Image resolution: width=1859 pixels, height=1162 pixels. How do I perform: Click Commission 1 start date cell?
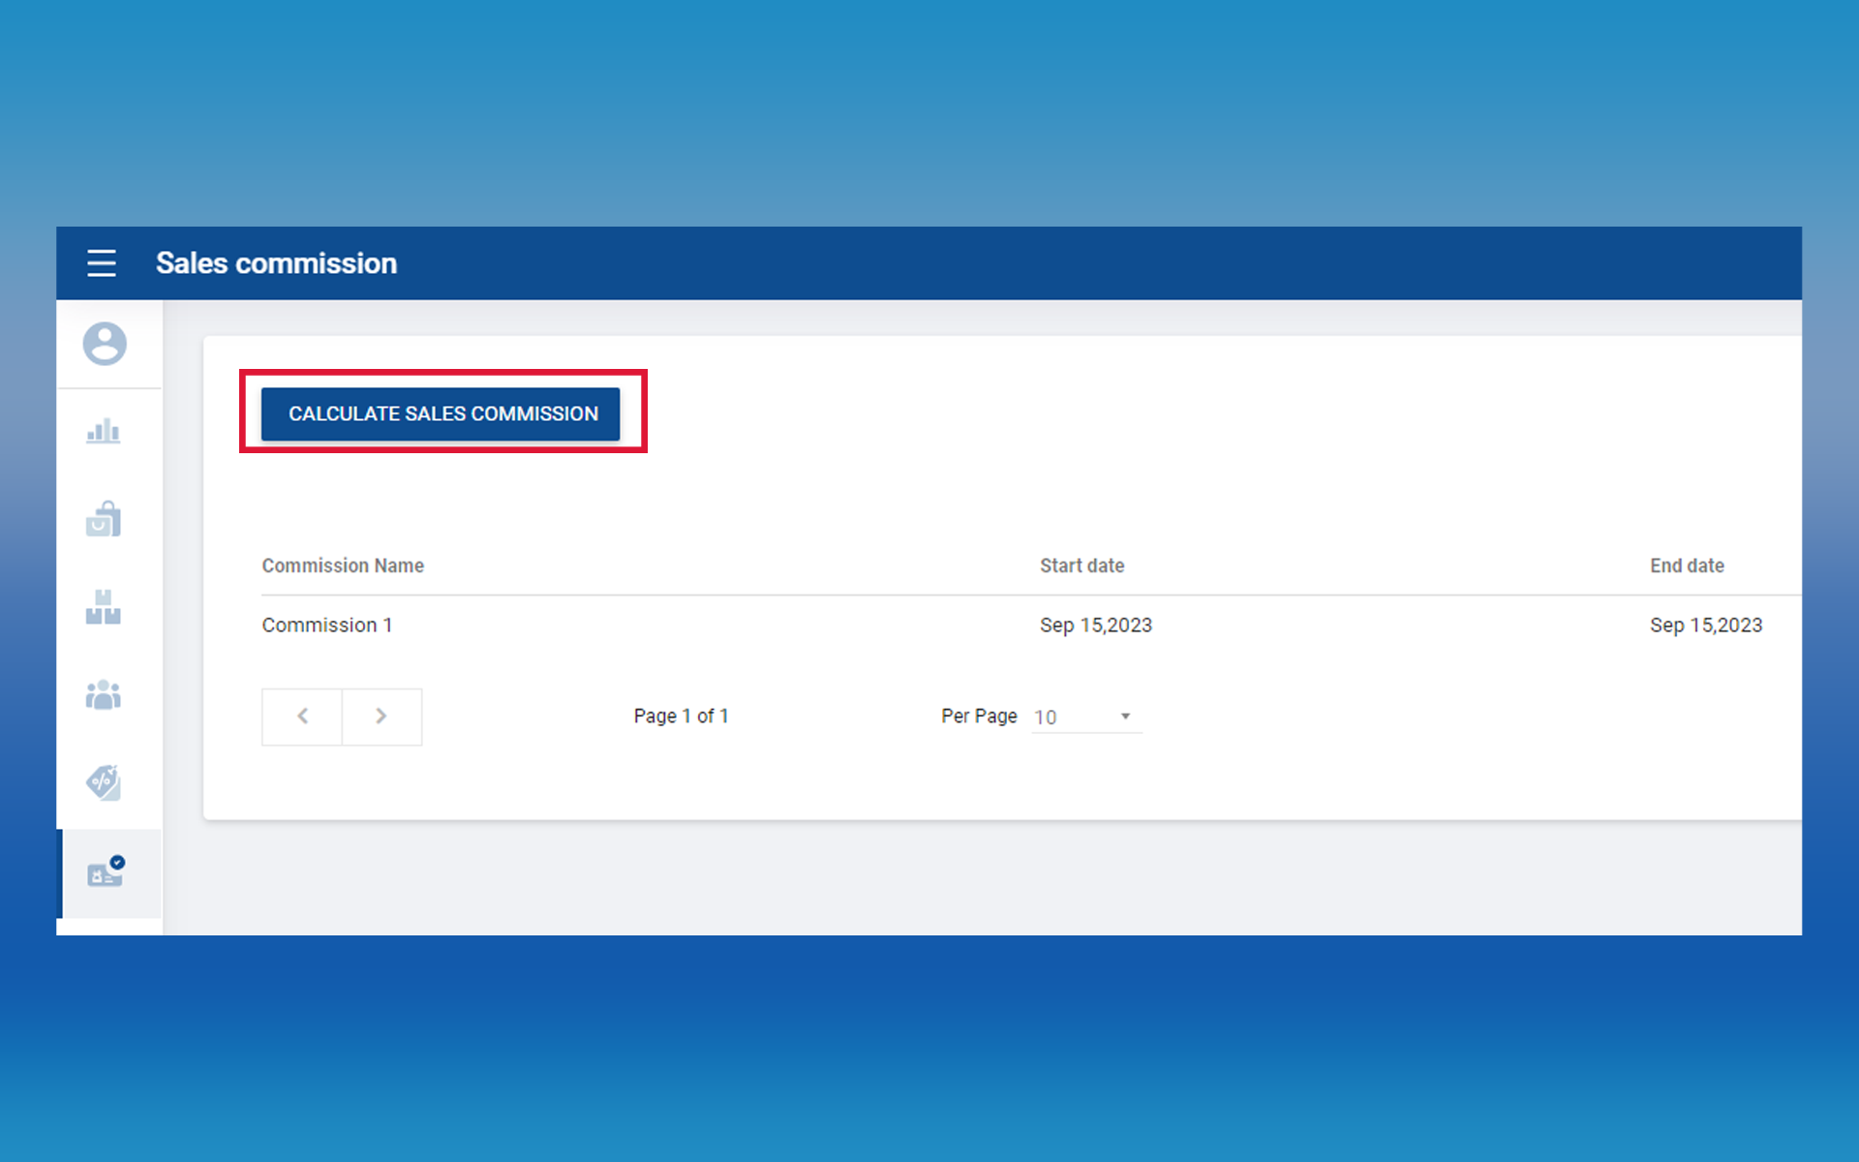1095,626
